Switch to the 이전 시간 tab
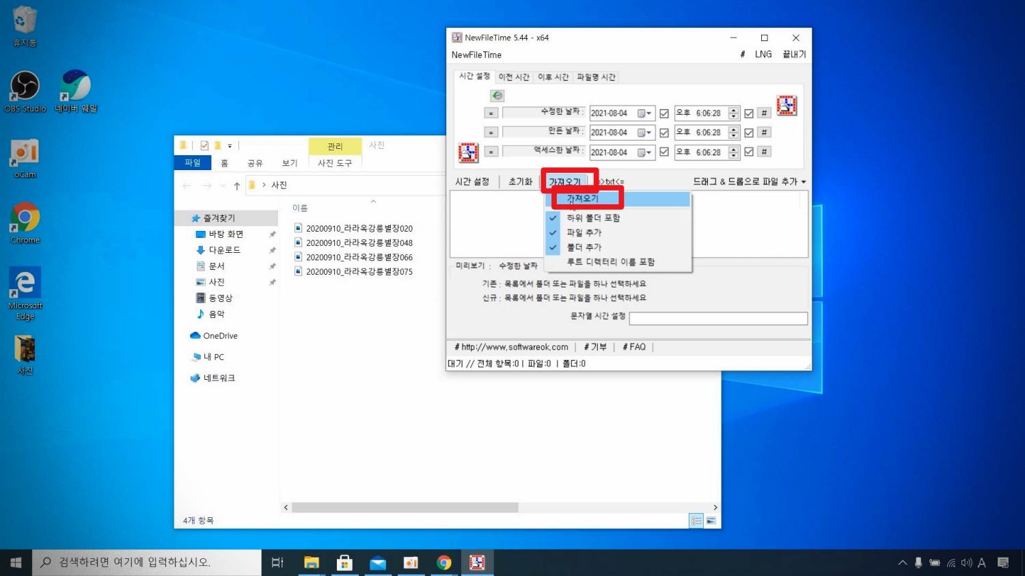1025x576 pixels. 514,77
